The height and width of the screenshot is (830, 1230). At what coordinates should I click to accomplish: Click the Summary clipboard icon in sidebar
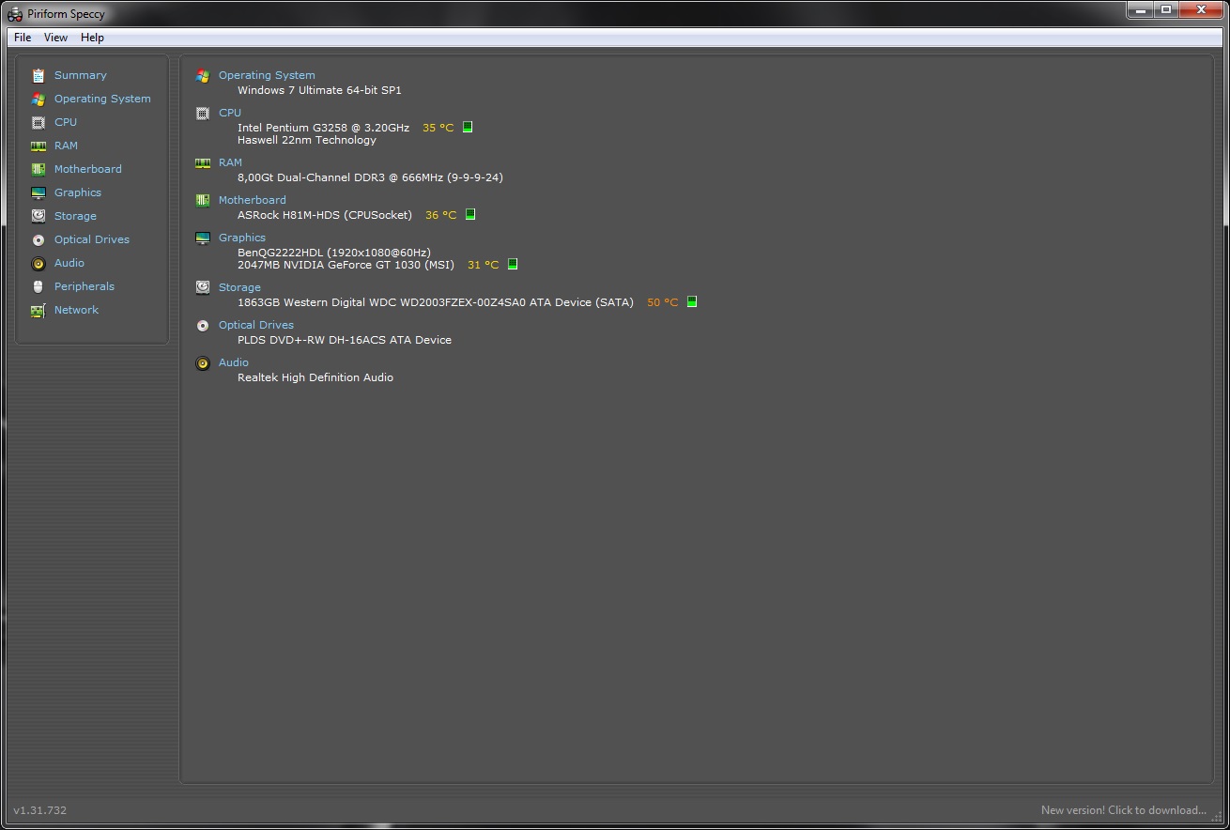click(38, 75)
